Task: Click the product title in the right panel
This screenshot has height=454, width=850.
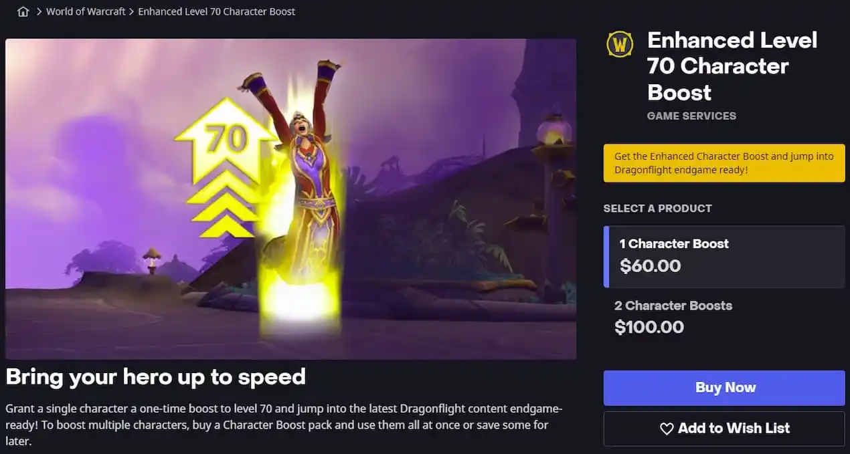Action: [x=732, y=66]
